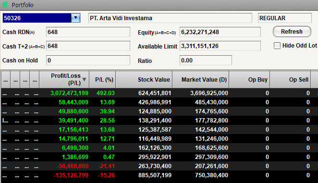Select P/L percent cell 12.71
This screenshot has width=318, height=183.
(107, 139)
